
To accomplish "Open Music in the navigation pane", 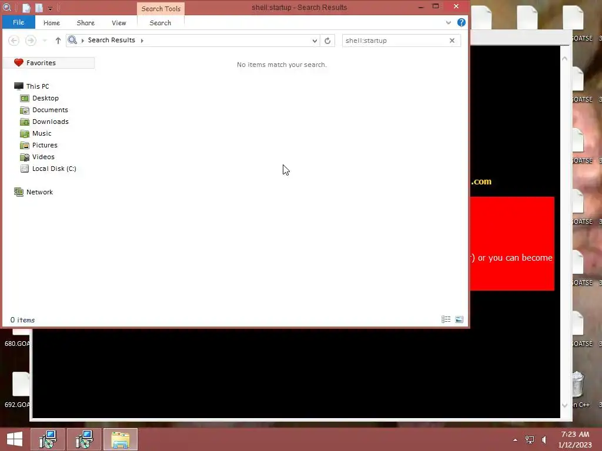I will coord(42,133).
